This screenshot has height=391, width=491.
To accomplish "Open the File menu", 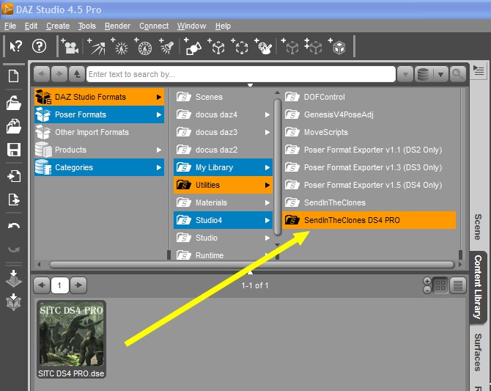I will (x=10, y=26).
